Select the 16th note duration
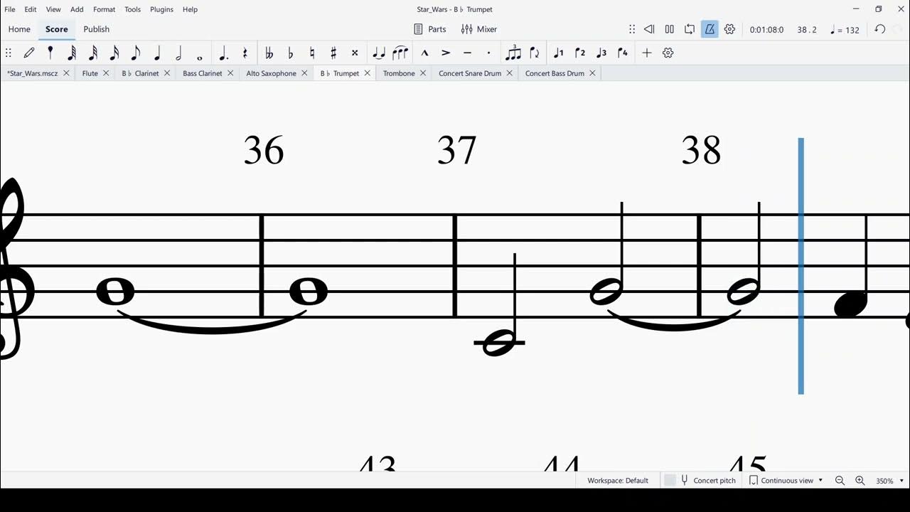910x512 pixels. [x=114, y=53]
